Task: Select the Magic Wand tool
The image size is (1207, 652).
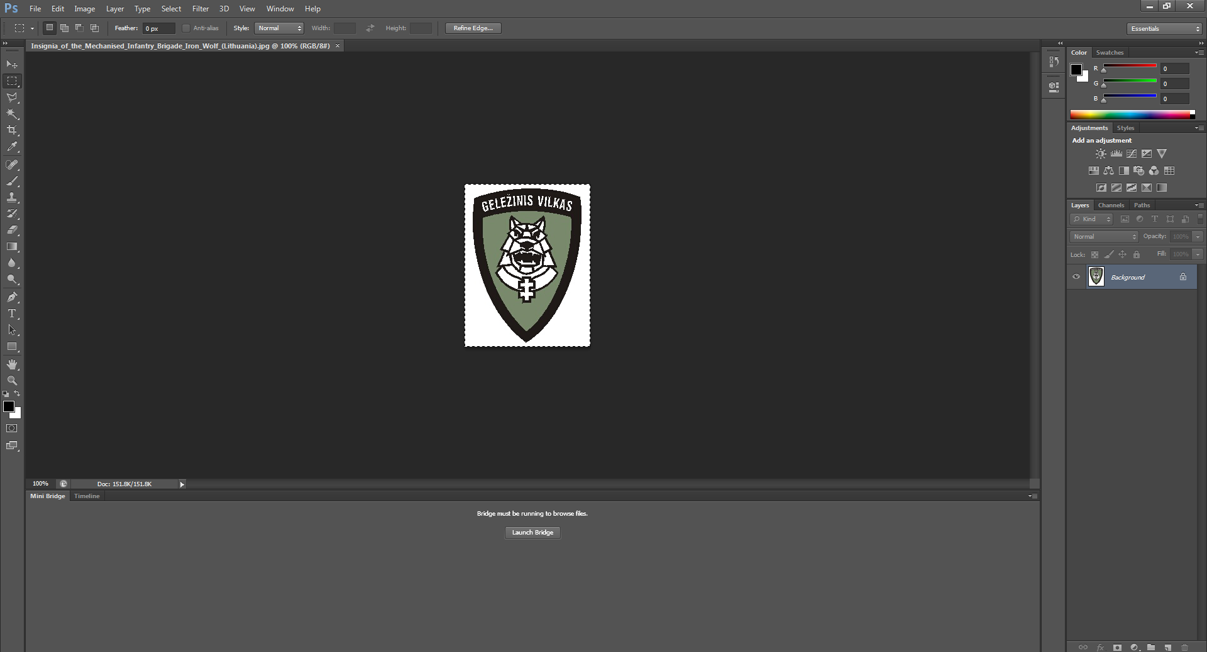Action: pyautogui.click(x=12, y=114)
